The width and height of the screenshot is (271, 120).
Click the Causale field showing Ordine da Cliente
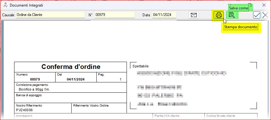point(50,15)
